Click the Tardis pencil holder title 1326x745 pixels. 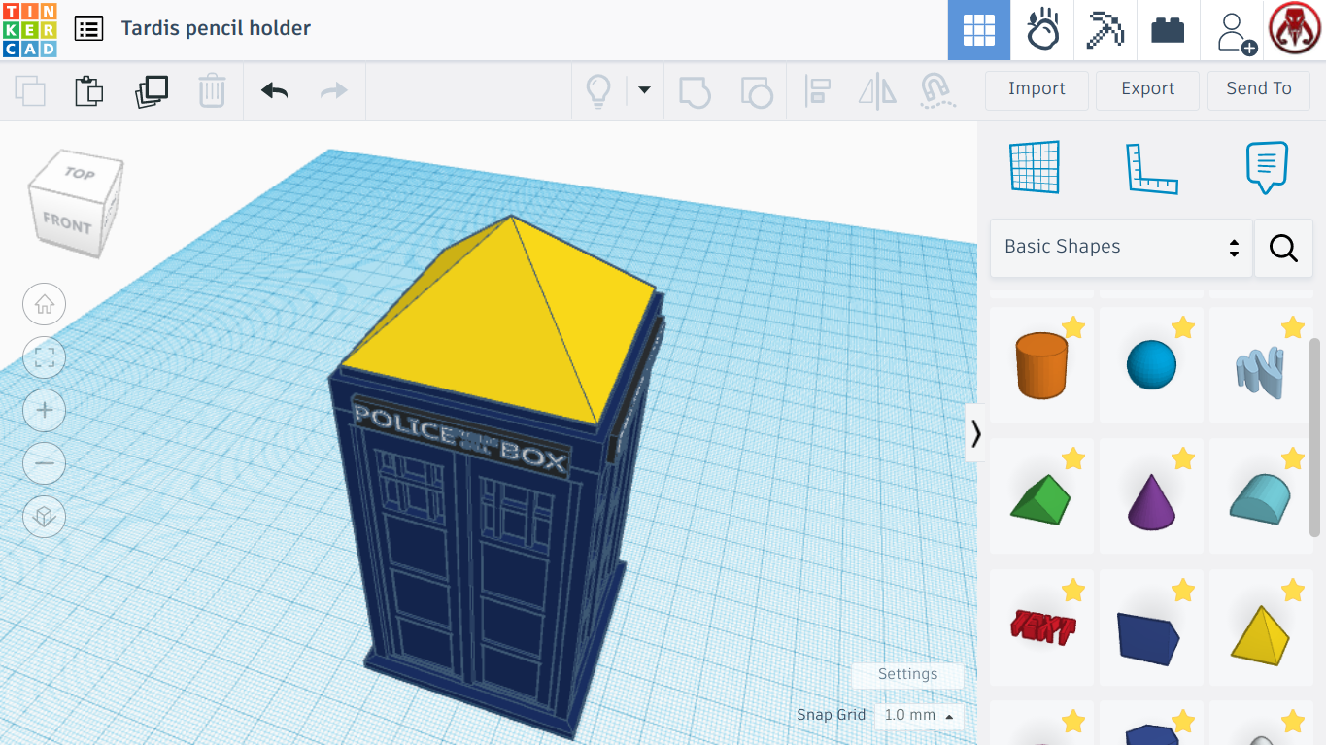(x=216, y=28)
